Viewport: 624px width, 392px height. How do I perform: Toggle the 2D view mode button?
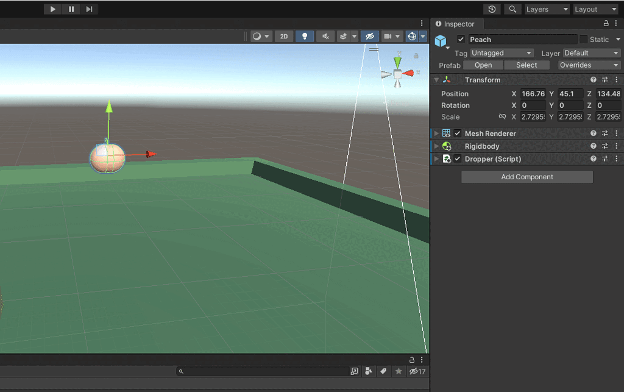point(284,37)
